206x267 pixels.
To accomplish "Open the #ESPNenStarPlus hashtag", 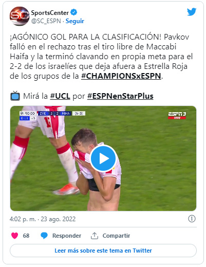I will tap(120, 96).
